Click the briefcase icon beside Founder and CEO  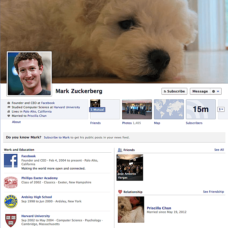click(9, 103)
